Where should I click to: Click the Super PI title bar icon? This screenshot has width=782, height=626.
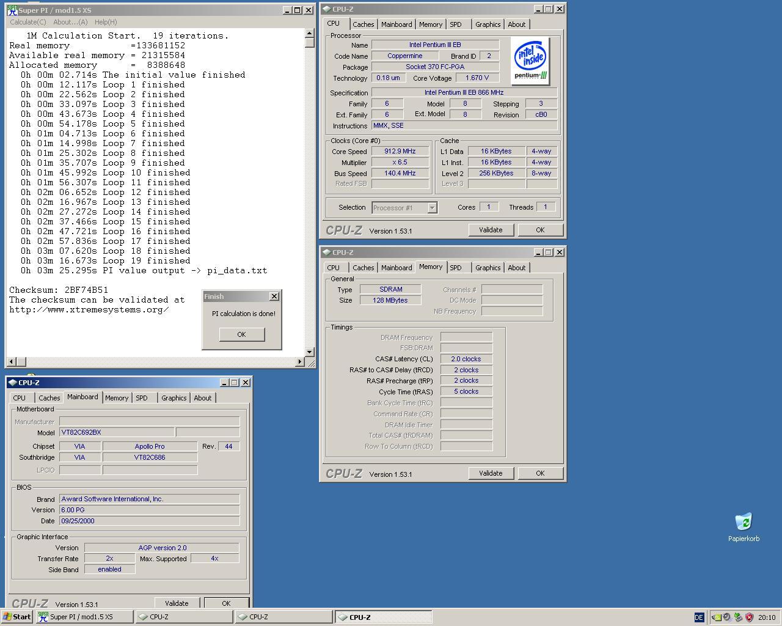[12, 10]
